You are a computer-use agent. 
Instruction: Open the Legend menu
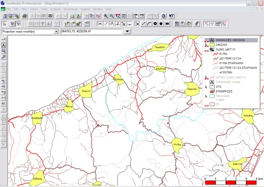point(85,9)
